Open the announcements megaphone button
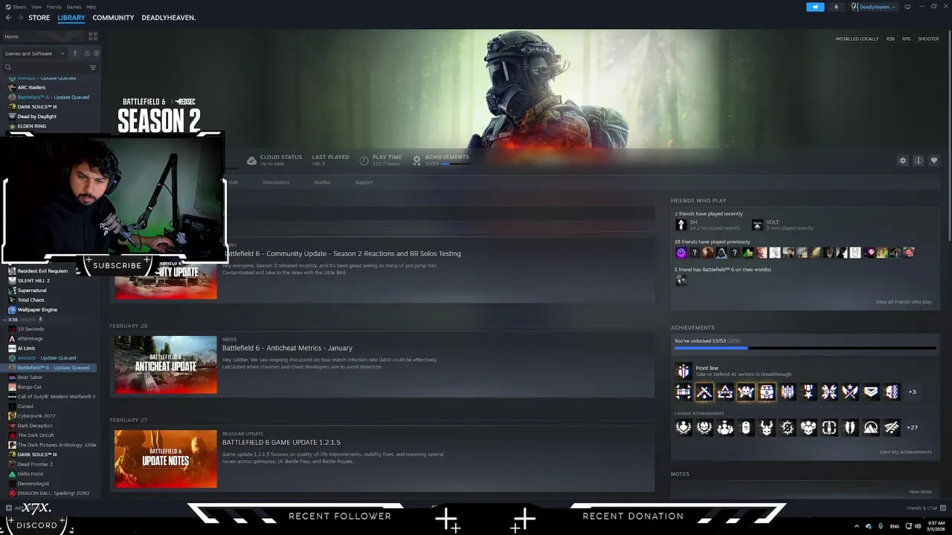952x535 pixels. coord(815,7)
